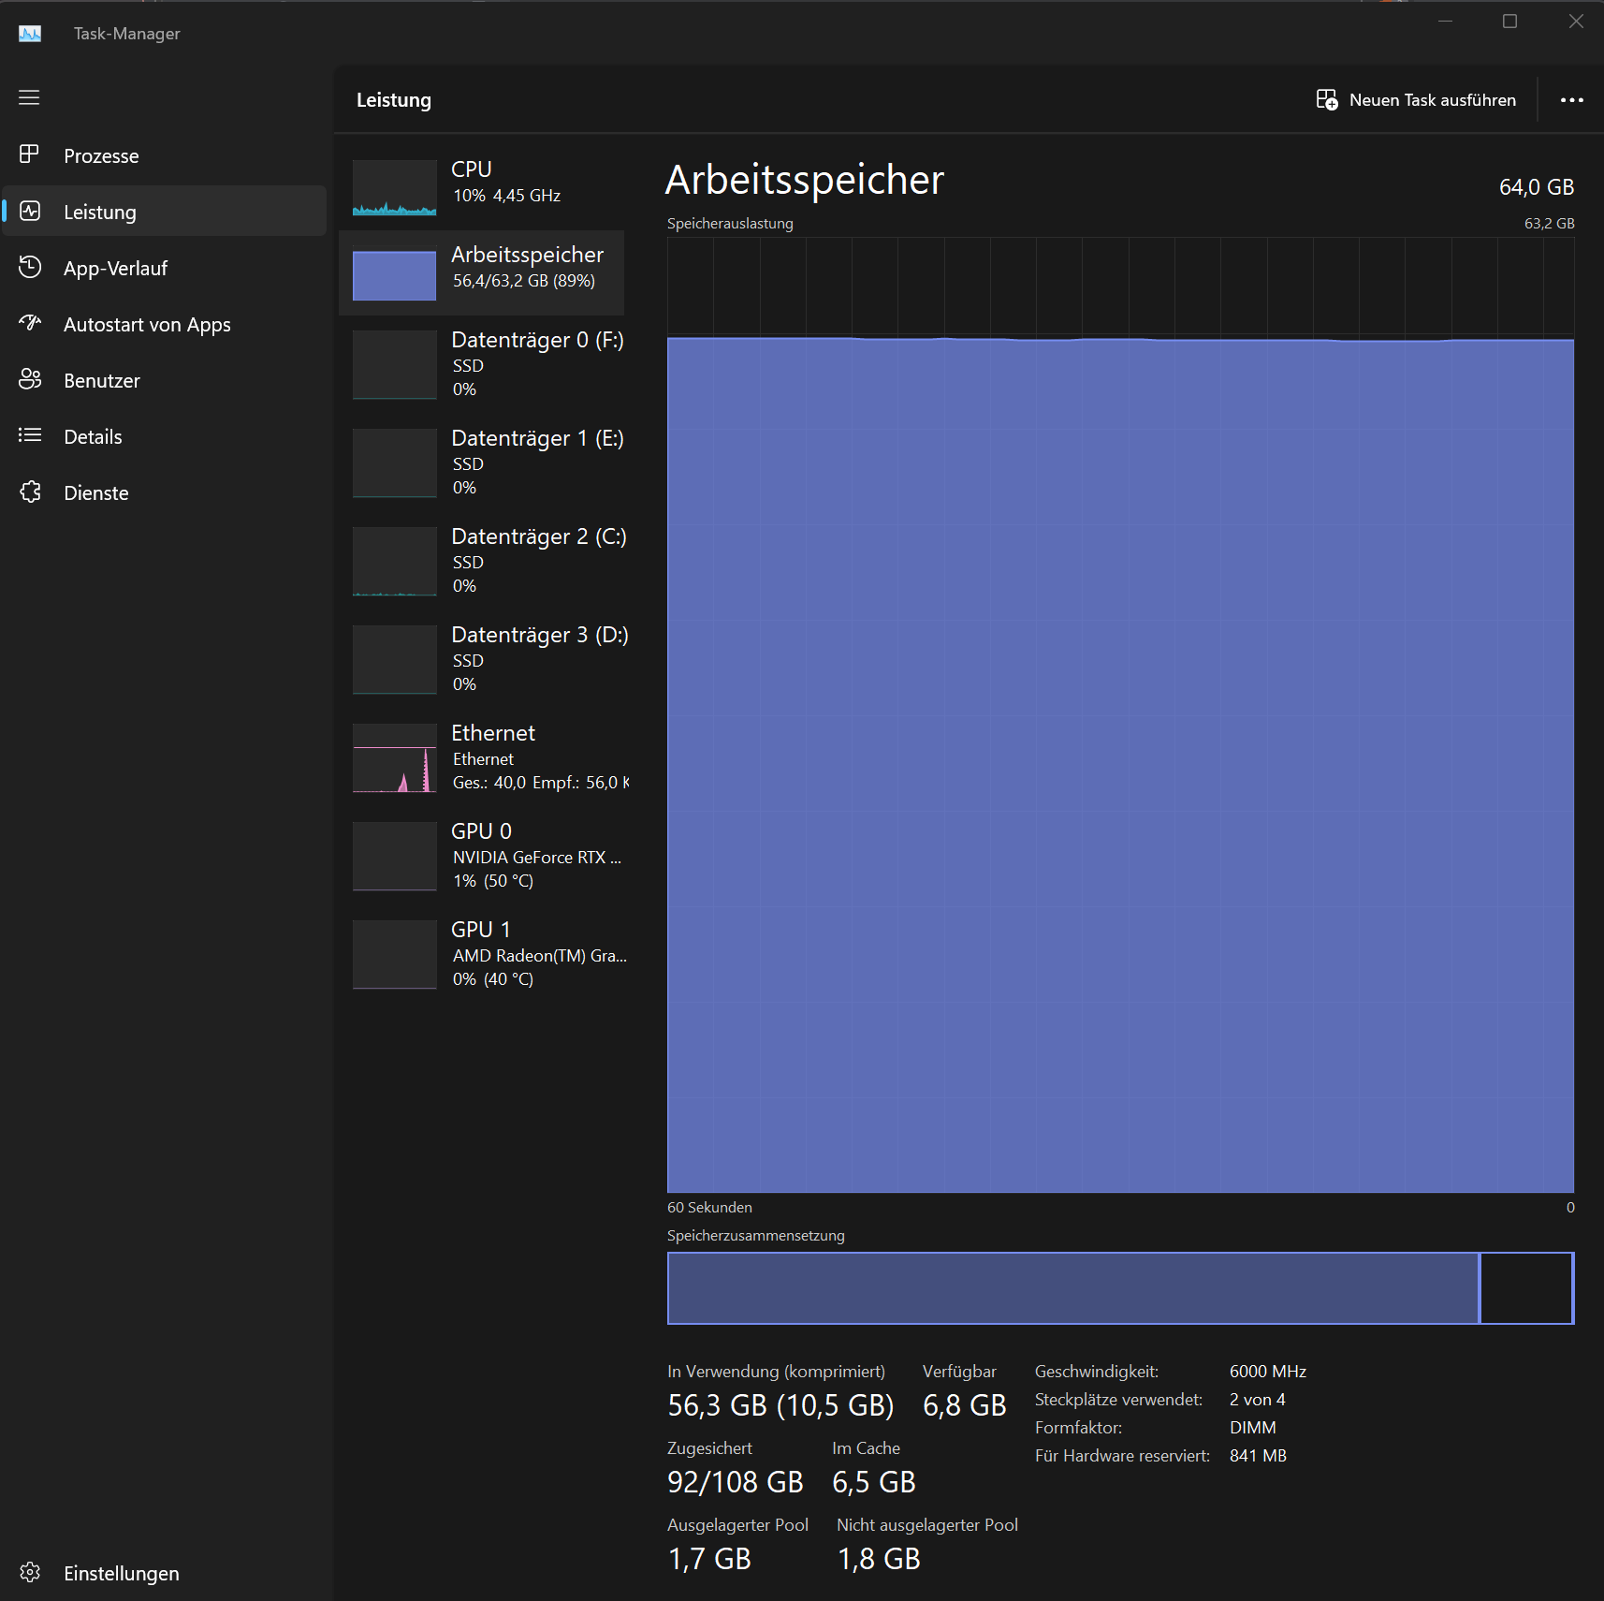Image resolution: width=1604 pixels, height=1601 pixels.
Task: Click the App-Verlauf history icon
Action: (29, 267)
